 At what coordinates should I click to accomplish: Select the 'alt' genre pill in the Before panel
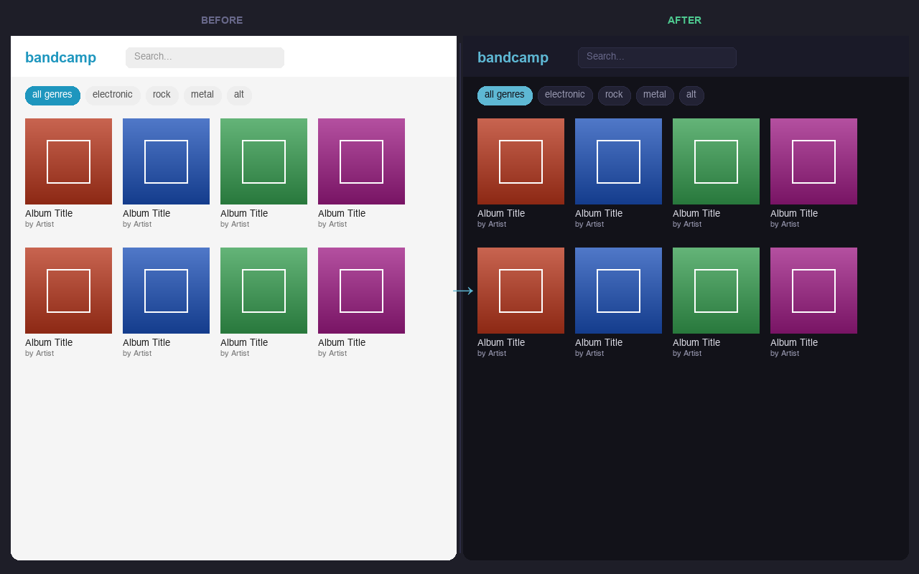[x=239, y=95]
